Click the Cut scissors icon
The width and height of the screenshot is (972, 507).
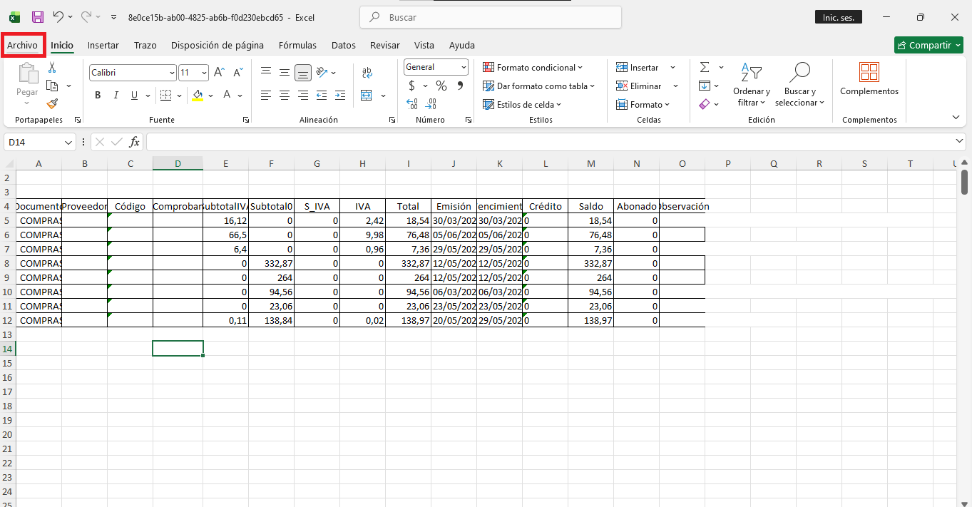coord(52,68)
